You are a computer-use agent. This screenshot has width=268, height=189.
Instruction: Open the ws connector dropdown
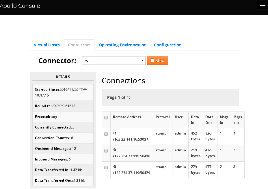coord(113,61)
